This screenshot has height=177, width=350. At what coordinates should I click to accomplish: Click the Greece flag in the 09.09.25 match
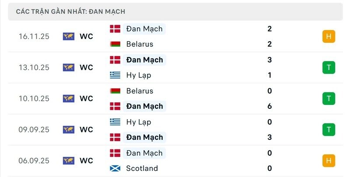[x=115, y=122]
